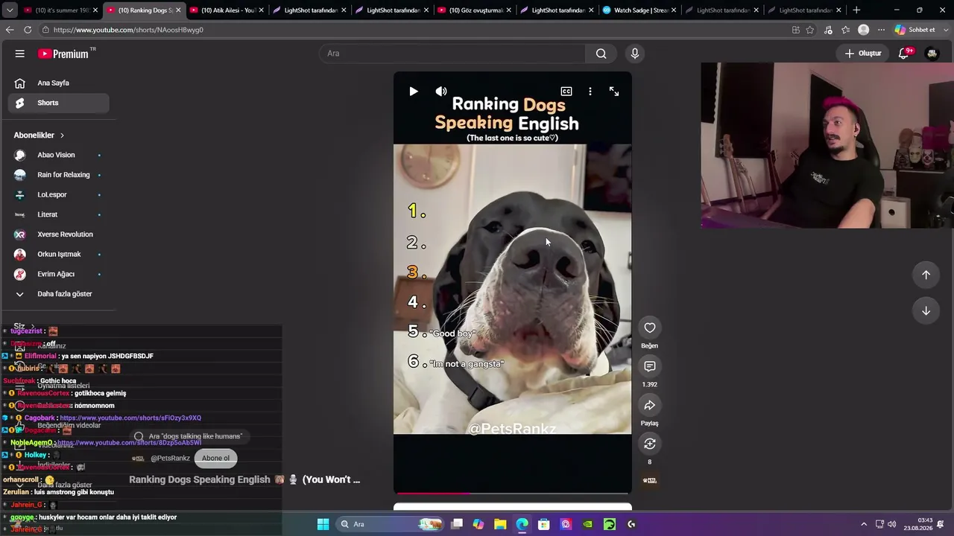Expand Daha fazla göster under Siz
The width and height of the screenshot is (954, 536).
(58, 485)
